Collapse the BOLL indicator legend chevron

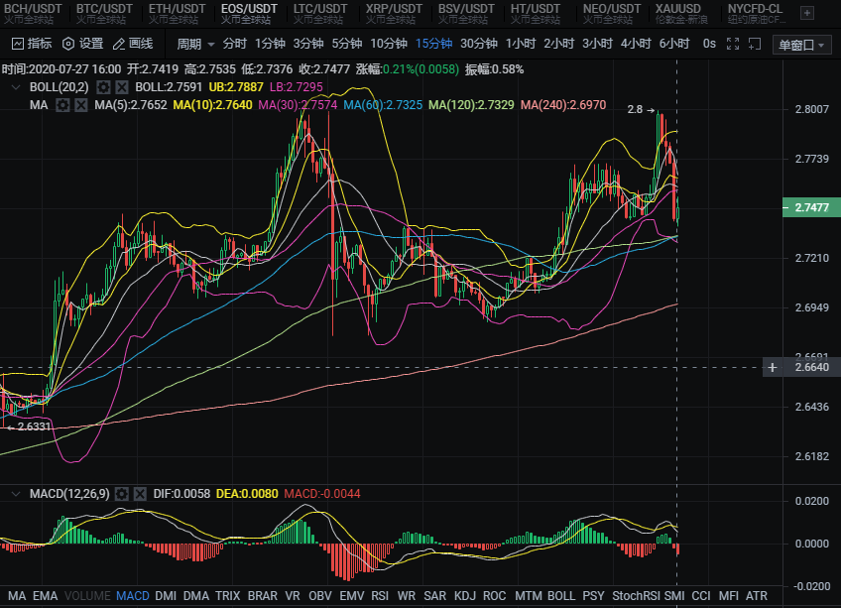point(15,87)
